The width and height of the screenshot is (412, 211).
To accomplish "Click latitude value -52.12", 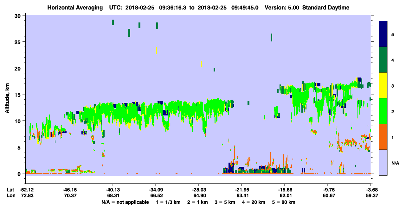I will tap(26, 190).
